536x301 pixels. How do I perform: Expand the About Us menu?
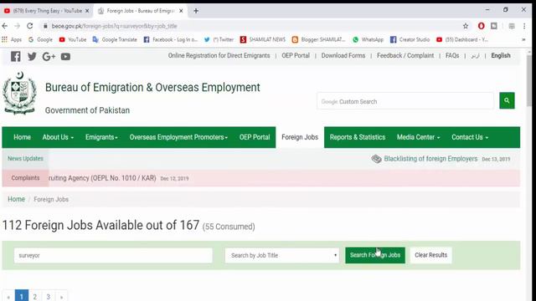pos(58,137)
